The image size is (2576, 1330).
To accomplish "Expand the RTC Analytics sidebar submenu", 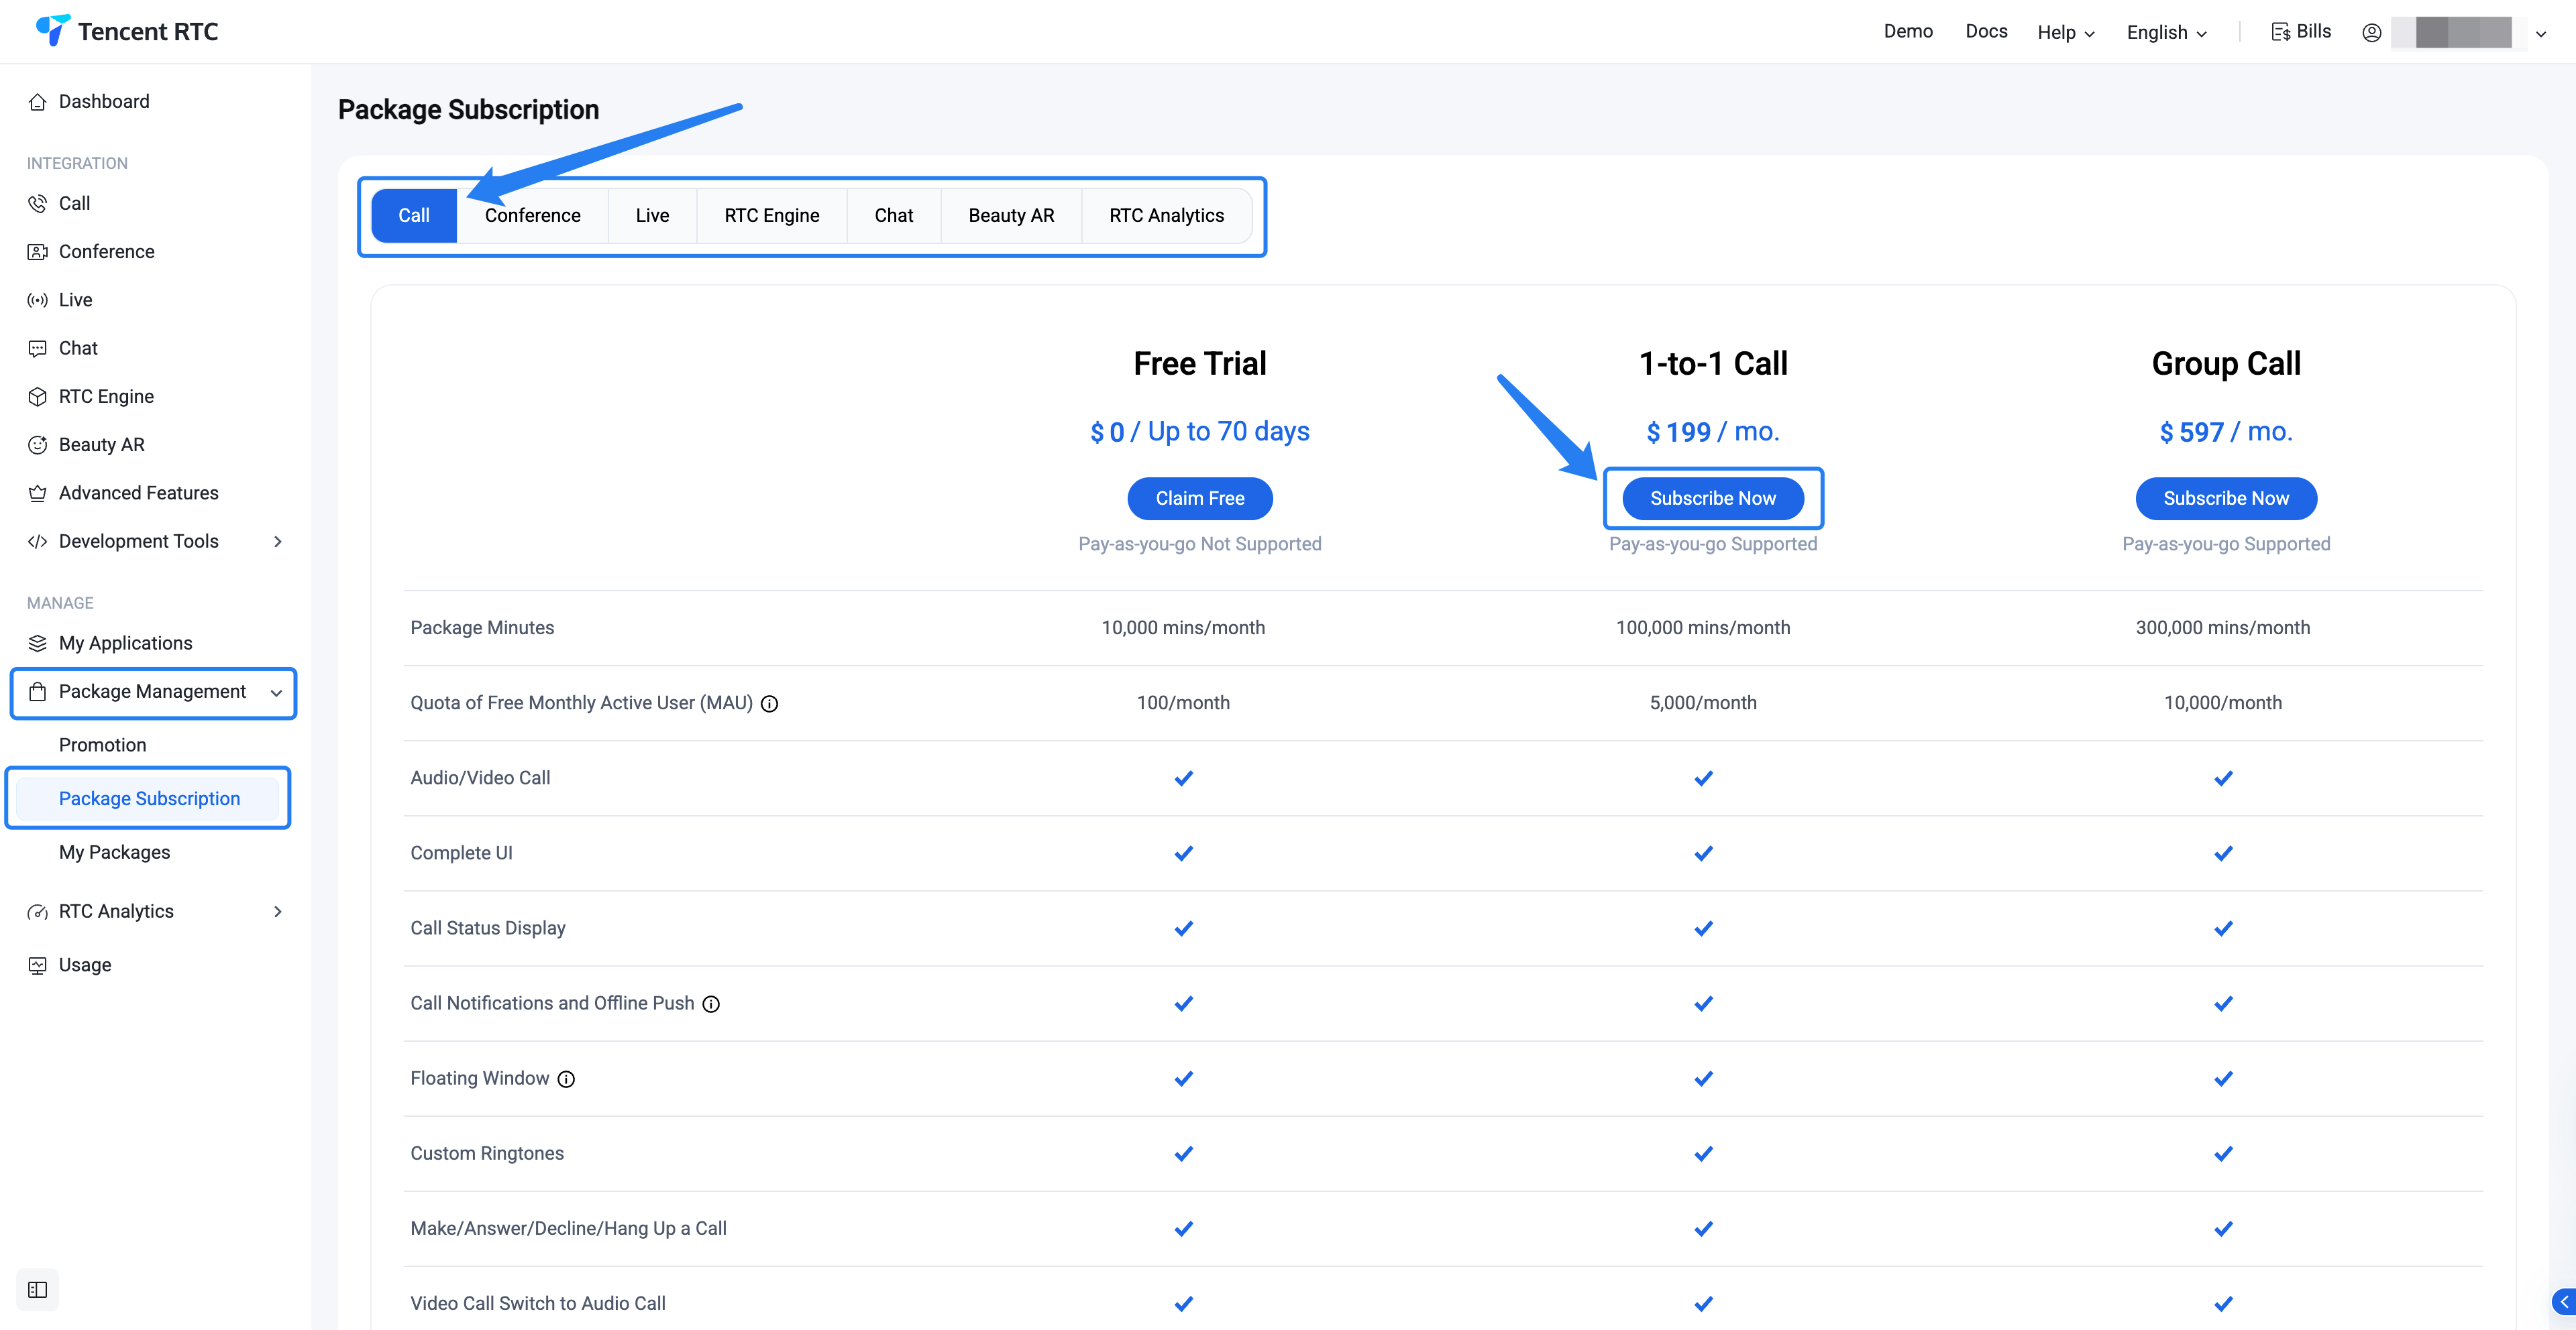I will (x=278, y=911).
